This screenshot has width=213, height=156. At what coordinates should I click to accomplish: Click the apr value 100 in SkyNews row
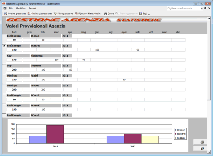coord(70,70)
